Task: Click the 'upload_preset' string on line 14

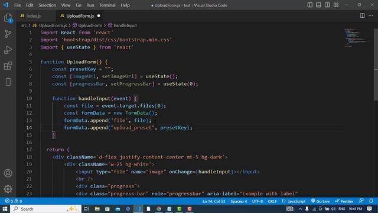Action: 132,128
